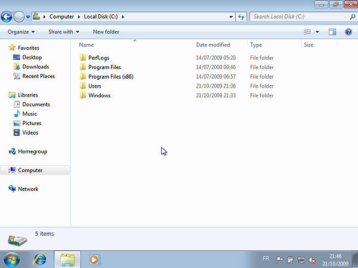Go to Network in navigation pane

pos(28,189)
